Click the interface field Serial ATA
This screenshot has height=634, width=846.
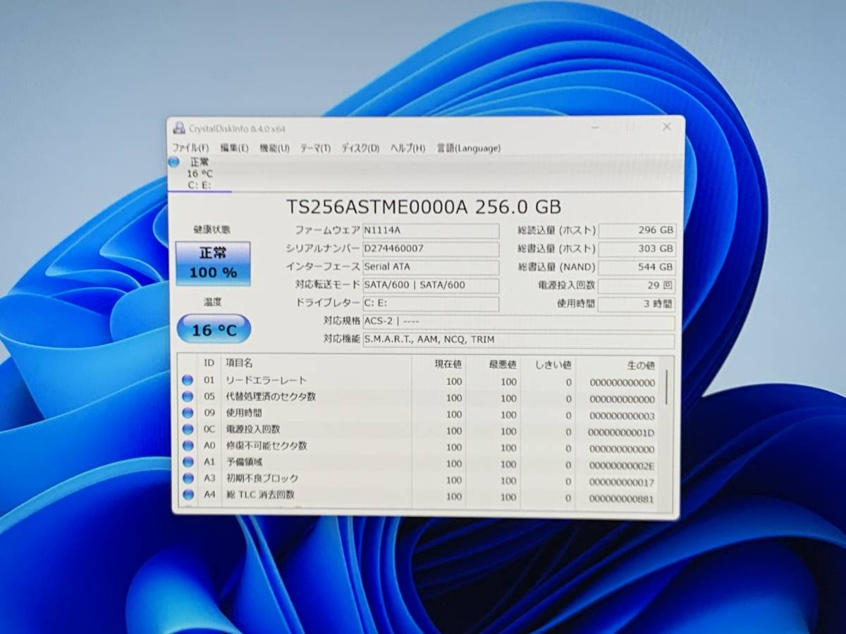[x=431, y=267]
